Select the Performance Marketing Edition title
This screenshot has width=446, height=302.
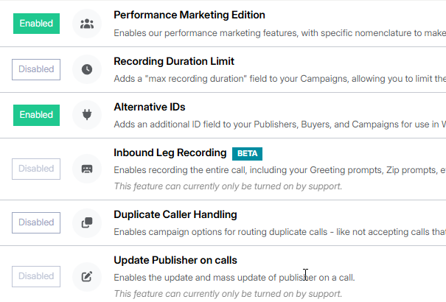189,15
